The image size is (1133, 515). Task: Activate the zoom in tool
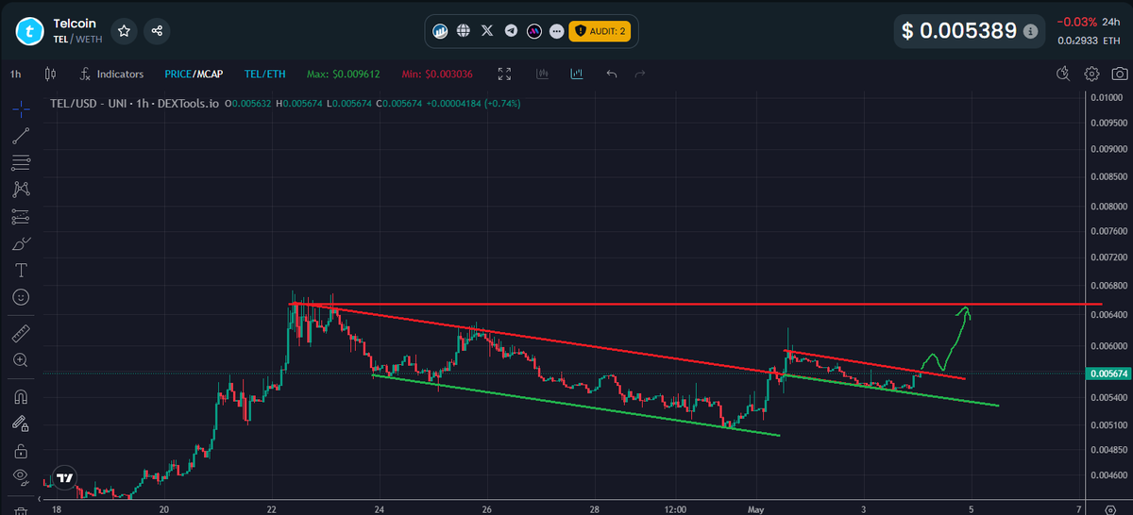[21, 359]
